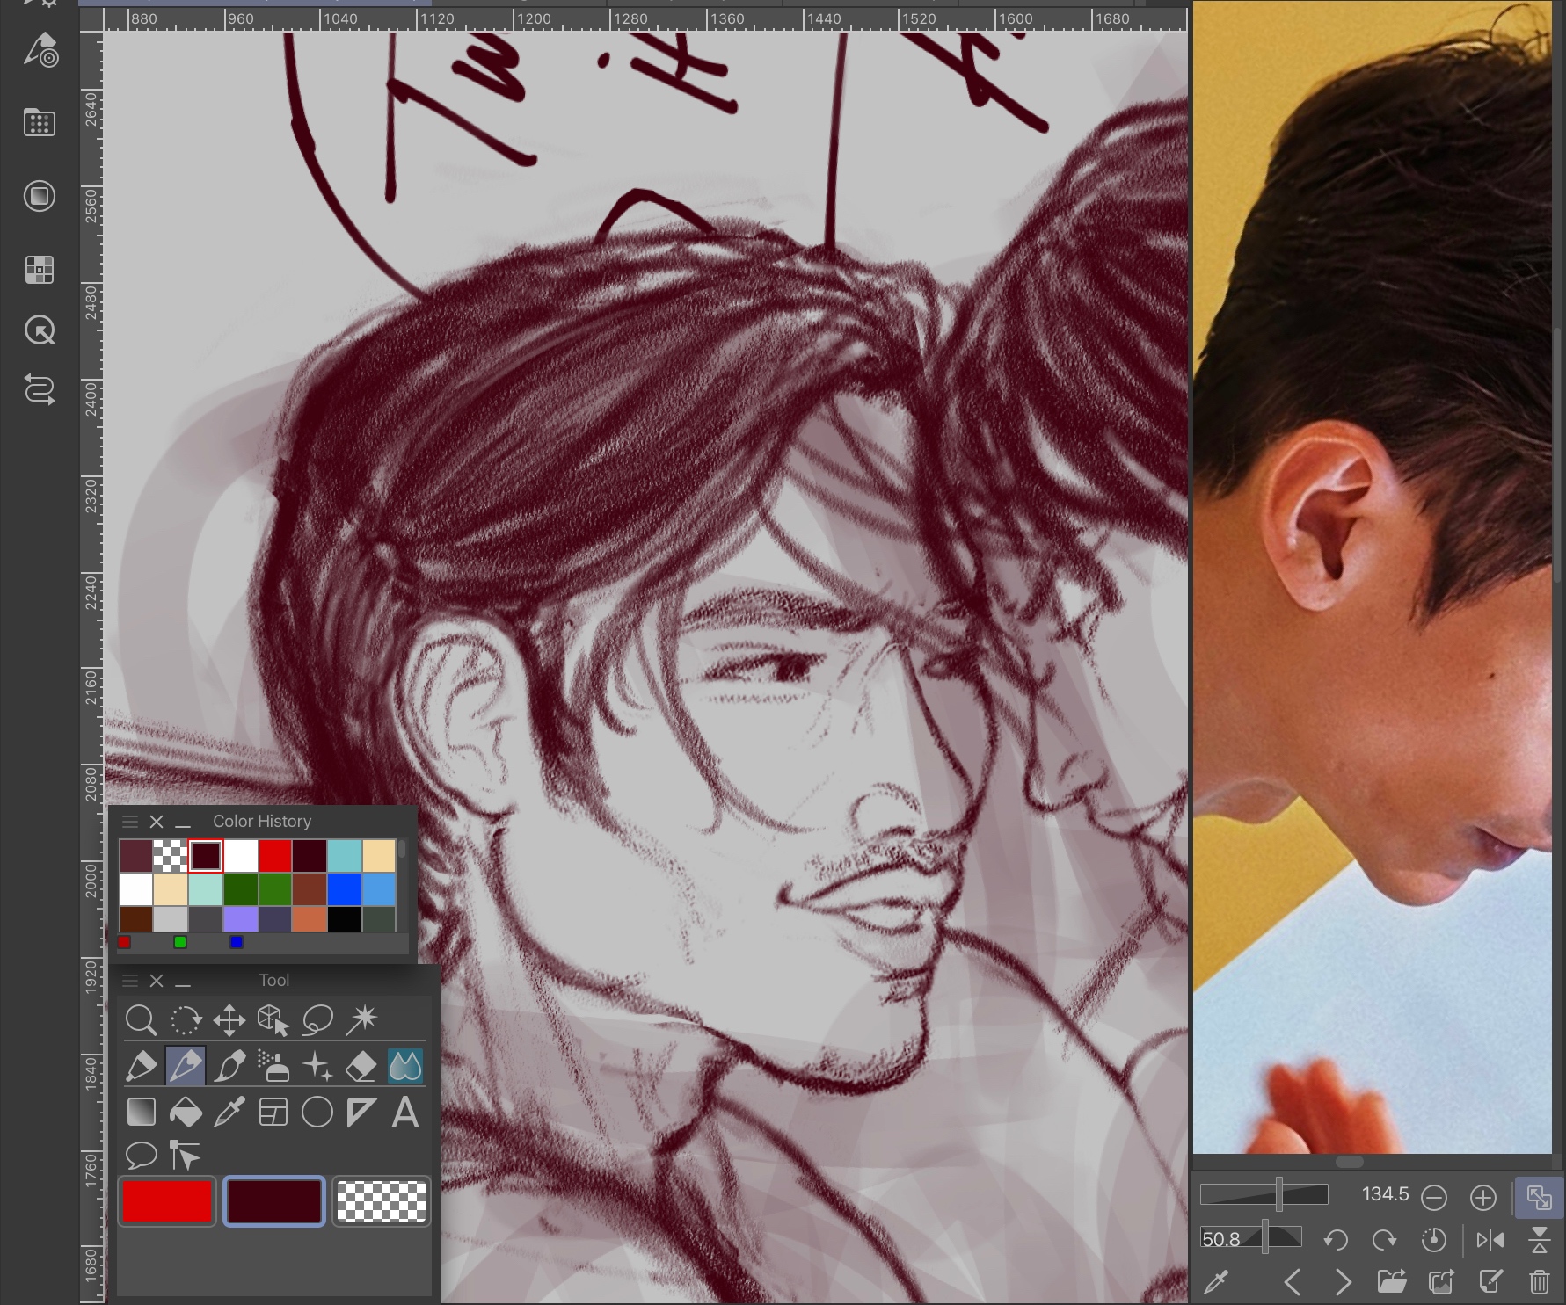This screenshot has height=1305, width=1566.
Task: Select the Text tool
Action: pyautogui.click(x=404, y=1113)
